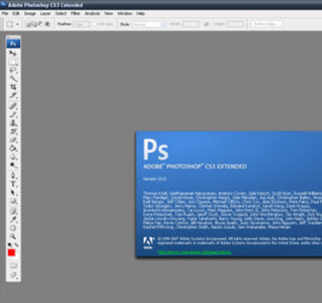The height and width of the screenshot is (303, 322).
Task: Swap height and width in options bar
Action: pyautogui.click(x=206, y=25)
